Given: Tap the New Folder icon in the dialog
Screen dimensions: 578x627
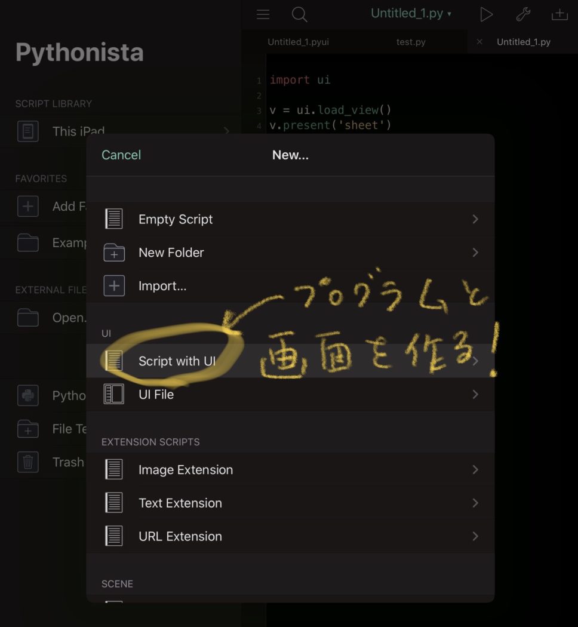Looking at the screenshot, I should tap(114, 252).
